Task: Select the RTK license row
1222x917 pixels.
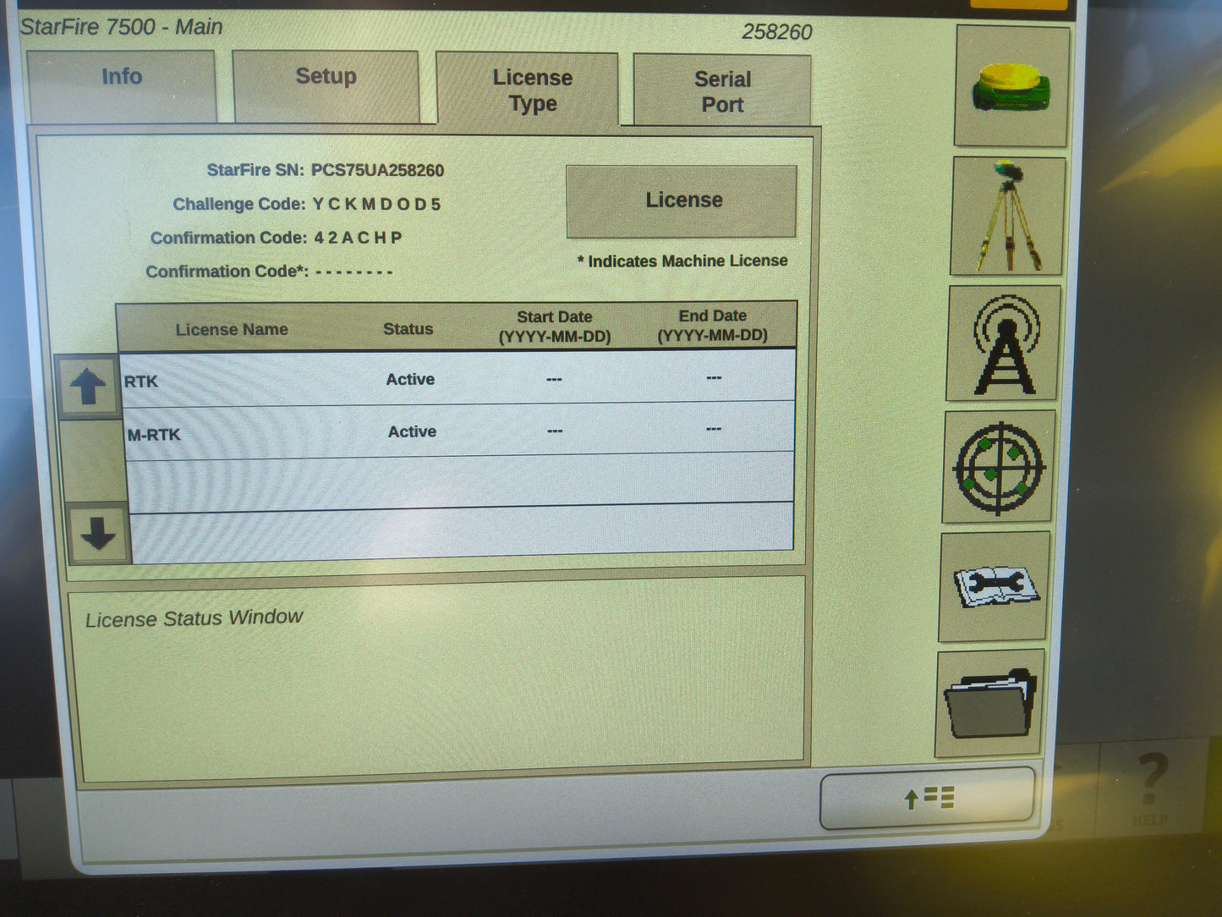Action: pyautogui.click(x=423, y=379)
